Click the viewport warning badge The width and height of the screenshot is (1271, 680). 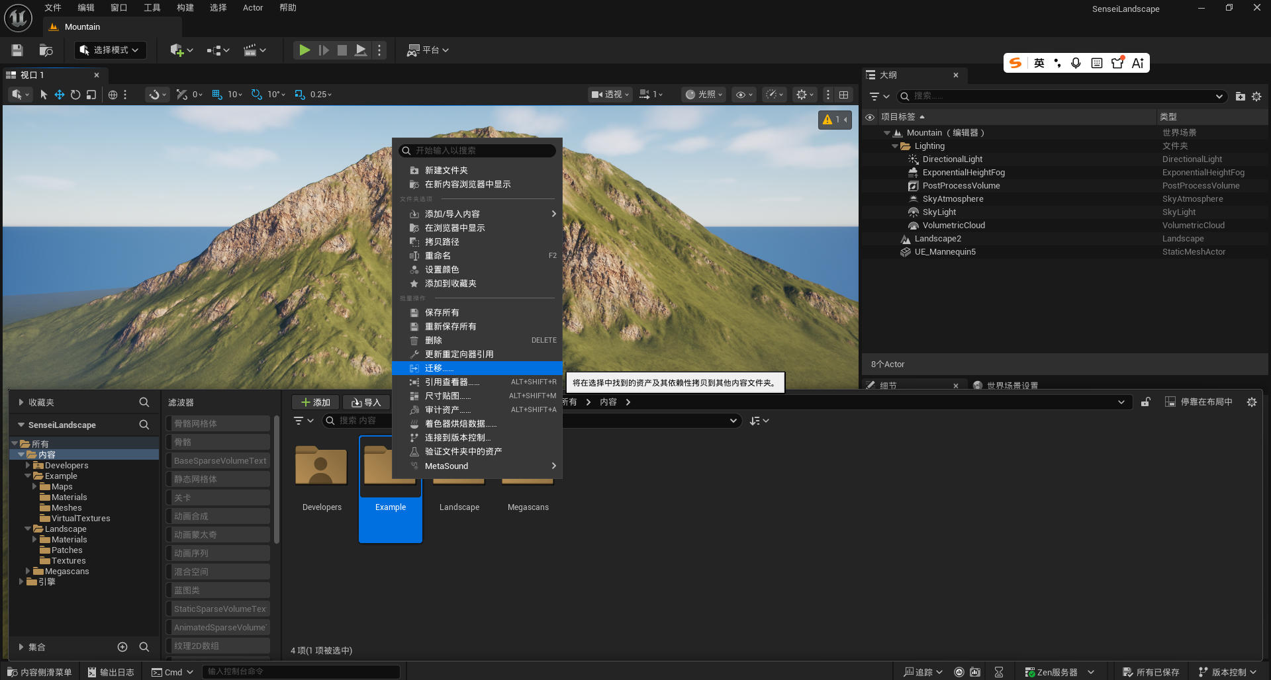[x=835, y=120]
